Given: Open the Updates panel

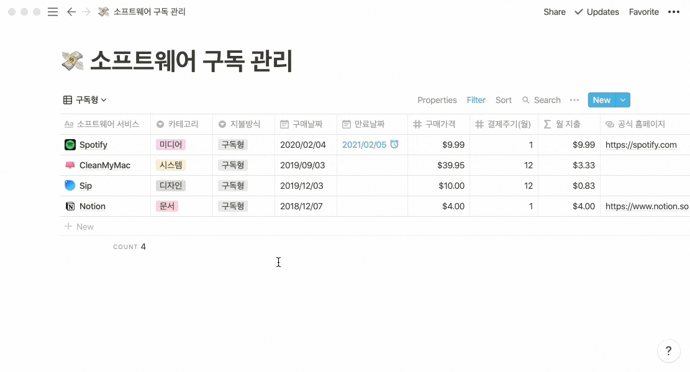Looking at the screenshot, I should 597,12.
